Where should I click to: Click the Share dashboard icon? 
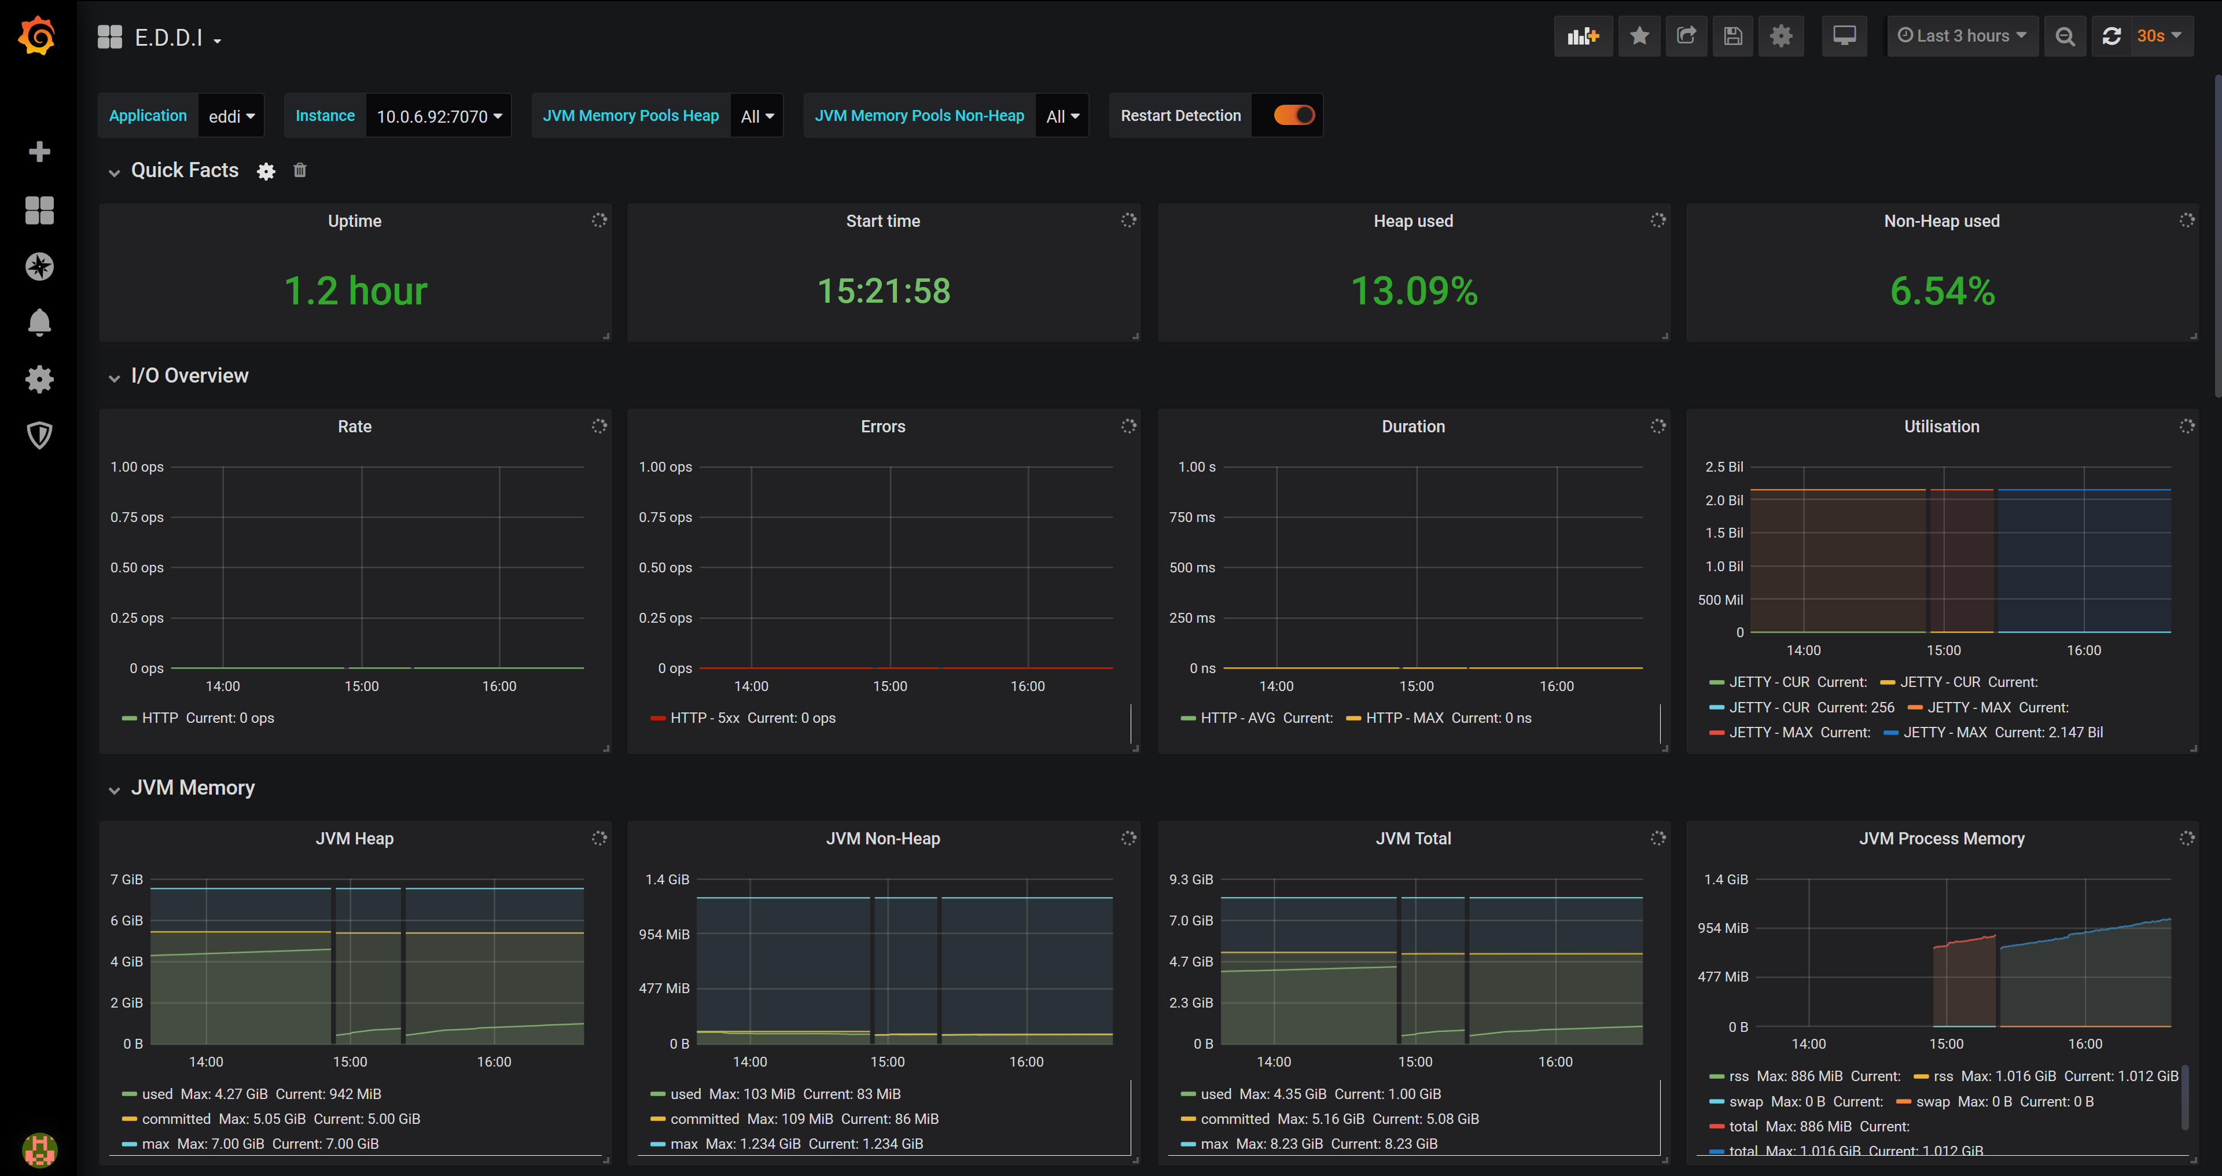point(1686,36)
